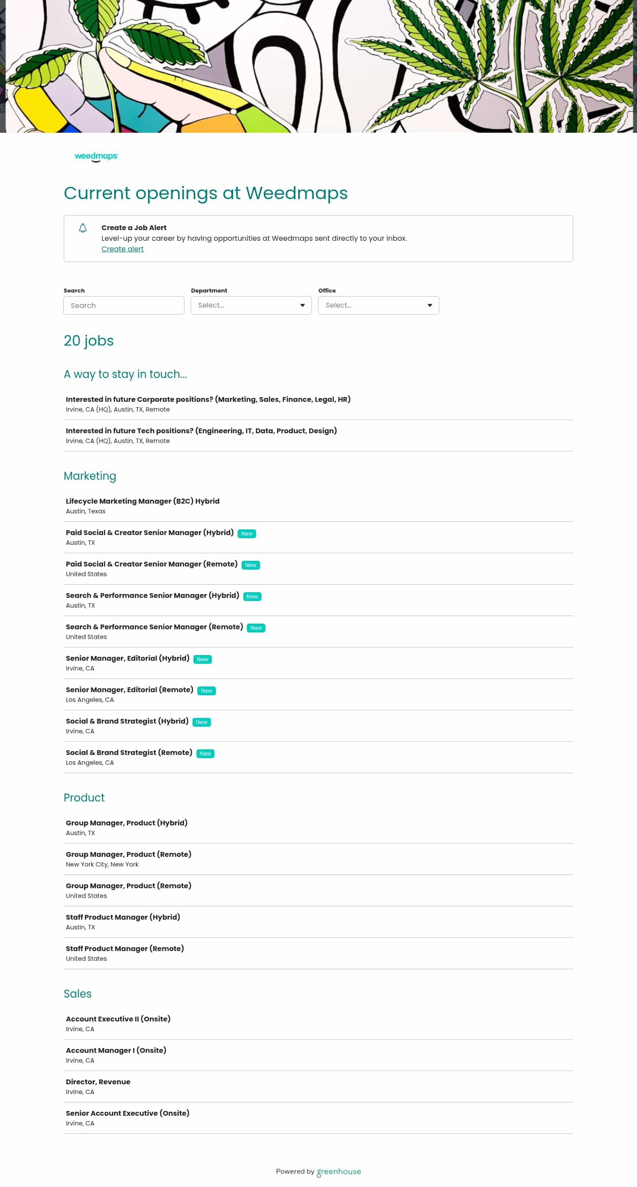Click 'A way to stay in touch...' heading

125,374
